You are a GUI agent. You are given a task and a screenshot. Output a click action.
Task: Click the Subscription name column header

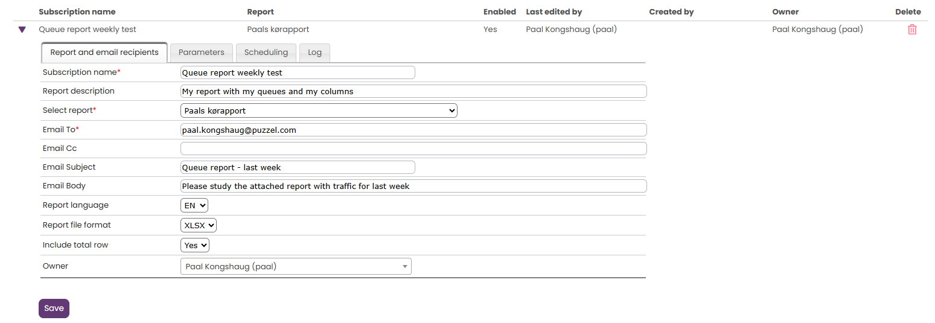pyautogui.click(x=77, y=12)
